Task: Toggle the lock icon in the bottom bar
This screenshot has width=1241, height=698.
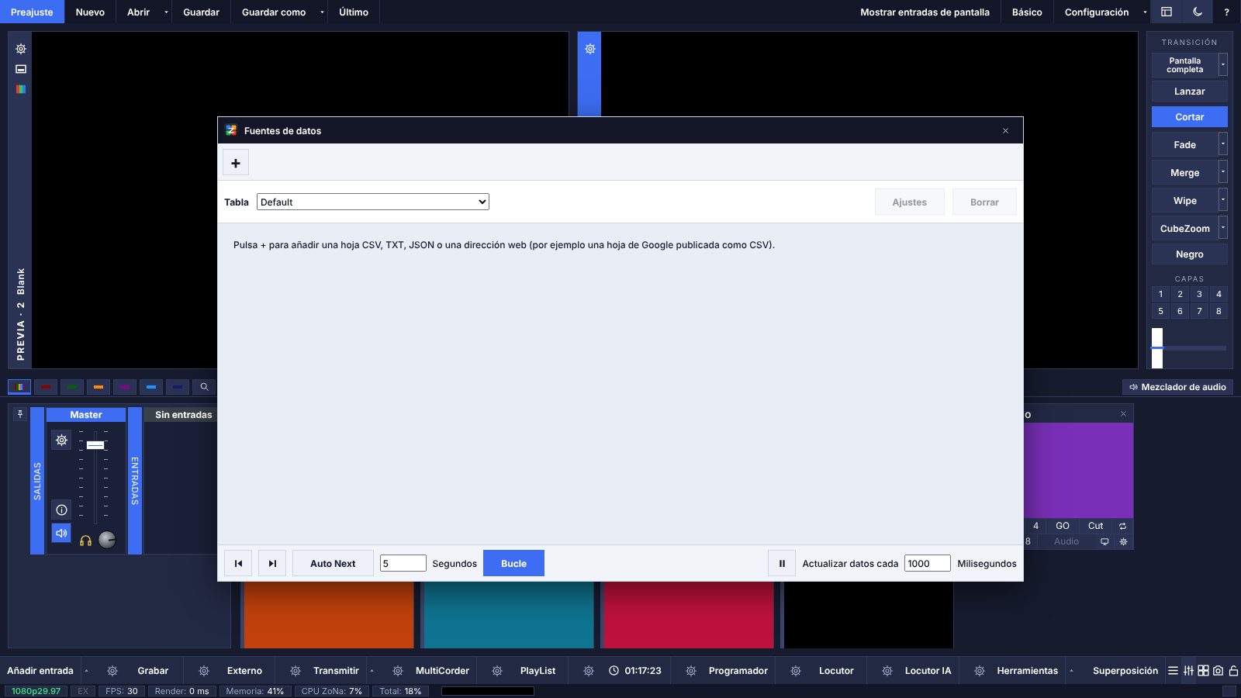Action: pyautogui.click(x=1233, y=671)
